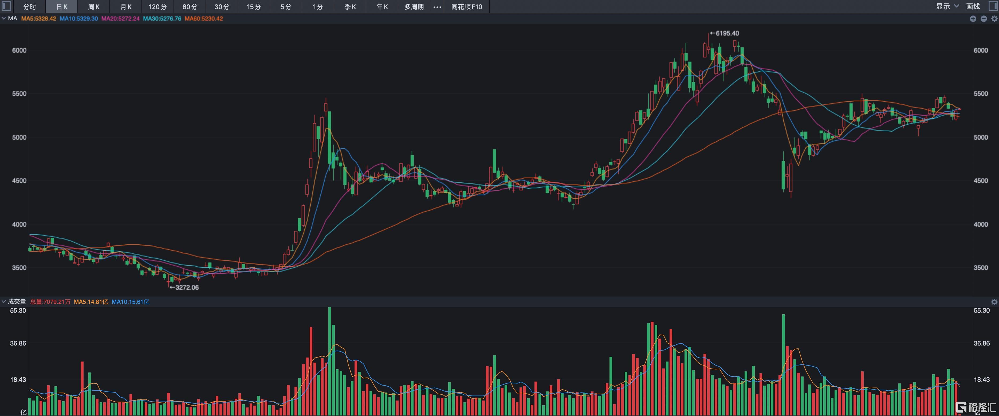The image size is (999, 416).
Task: Open the 显示 display dropdown
Action: click(x=947, y=6)
